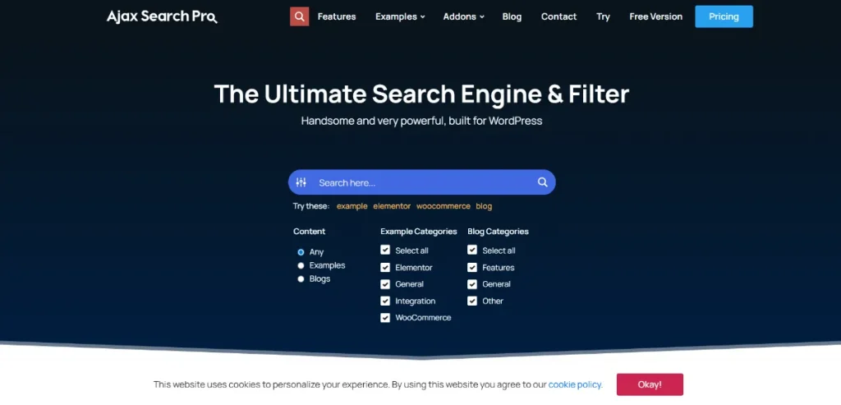Open the Features menu item
Viewport: 841px width, 405px height.
337,16
